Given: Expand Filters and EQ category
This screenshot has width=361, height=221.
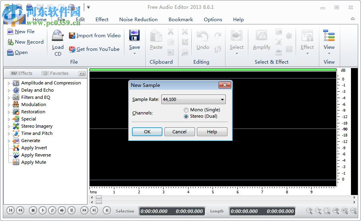Looking at the screenshot, I should [9, 98].
